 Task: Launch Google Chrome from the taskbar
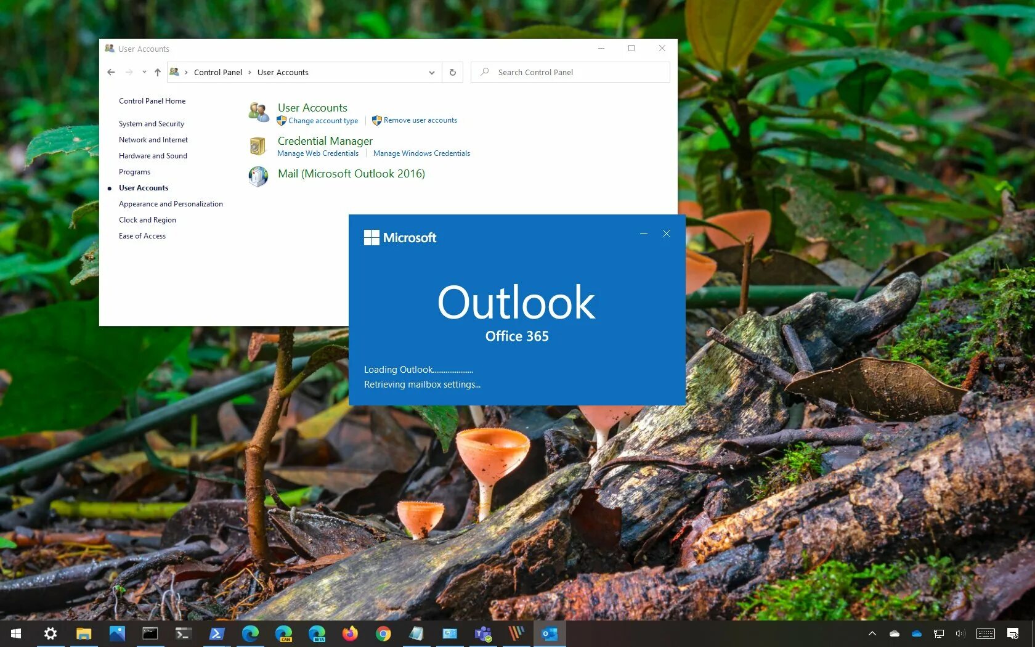383,633
